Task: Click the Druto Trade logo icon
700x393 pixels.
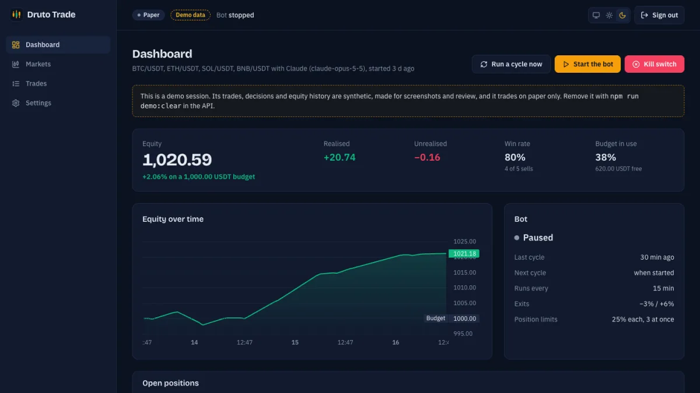Action: (16, 15)
